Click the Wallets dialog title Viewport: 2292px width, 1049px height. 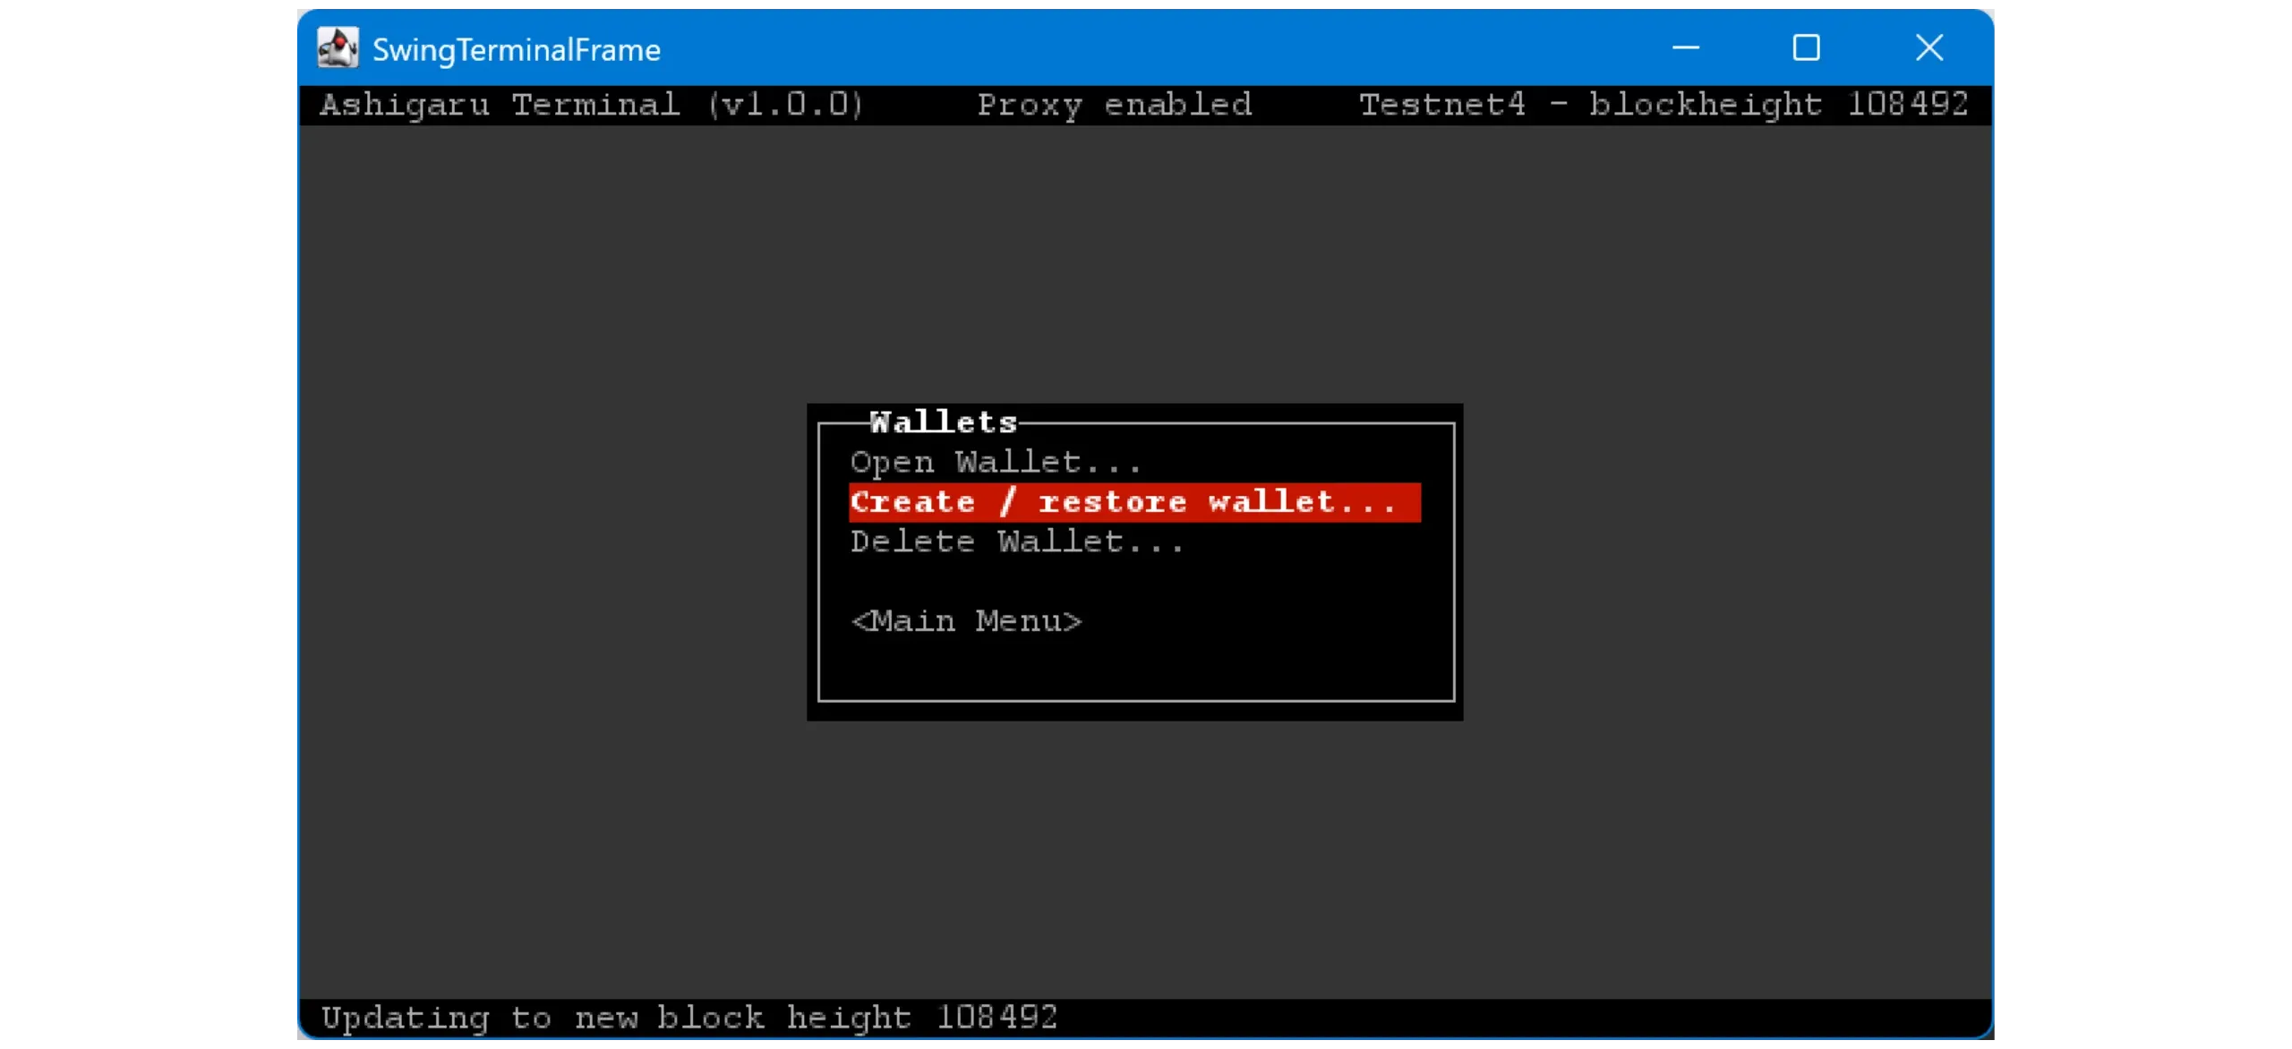[944, 422]
